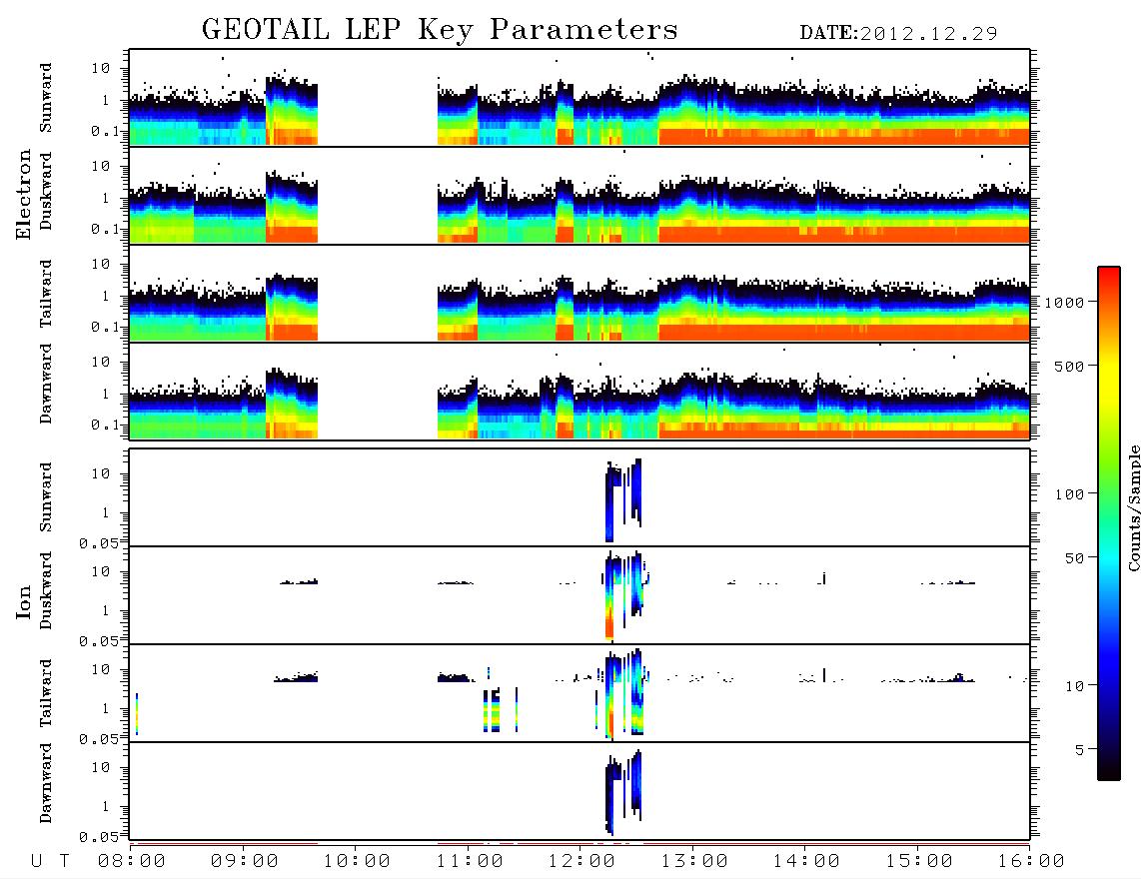The height and width of the screenshot is (879, 1141).
Task: Click the "14:00" time tick label
Action: tap(806, 862)
